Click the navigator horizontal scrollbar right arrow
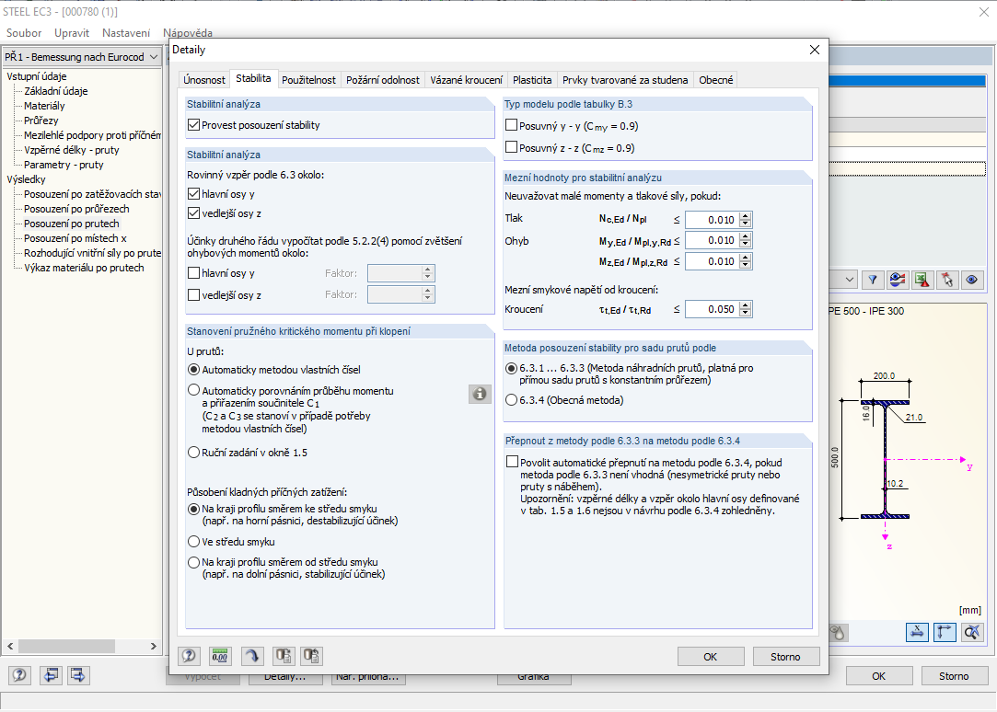 pos(153,646)
